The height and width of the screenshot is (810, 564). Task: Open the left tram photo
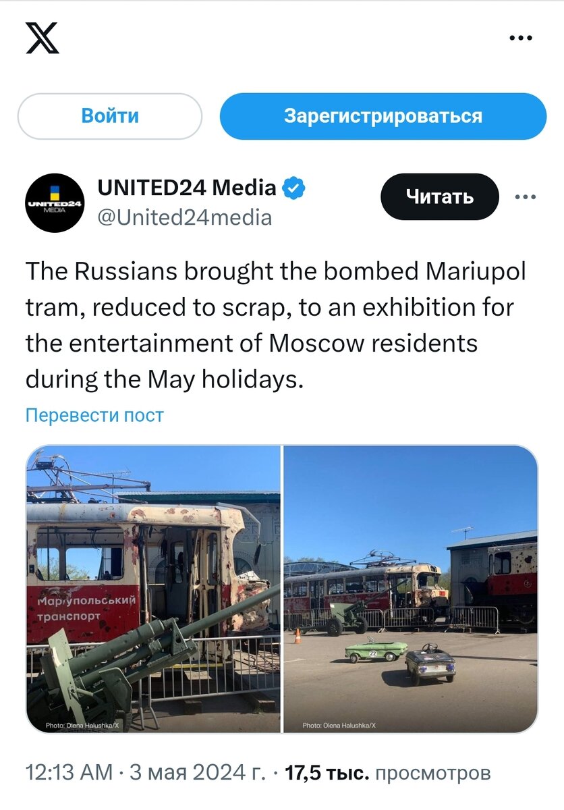coord(153,589)
